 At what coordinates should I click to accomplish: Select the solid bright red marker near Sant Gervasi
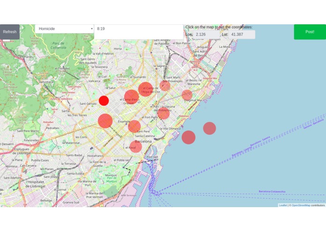[104, 101]
